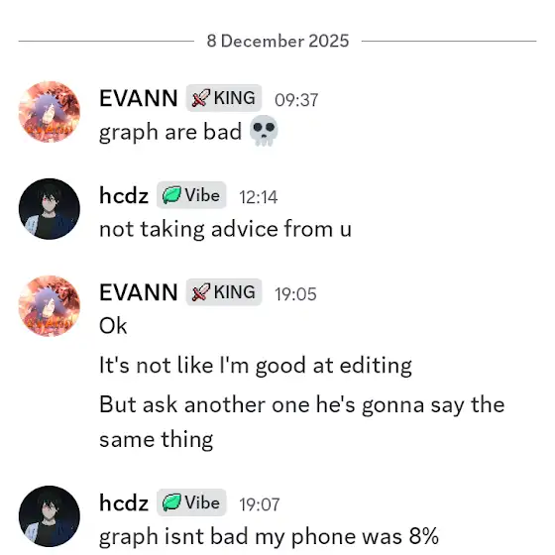Screen dimensions: 555x555
Task: Click the 12:14 timestamp
Action: (259, 197)
